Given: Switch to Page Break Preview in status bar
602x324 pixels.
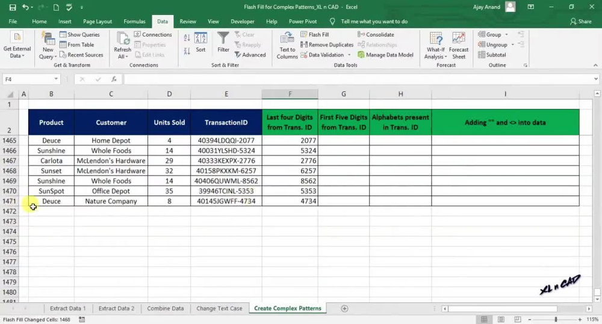Looking at the screenshot, I should tap(518, 319).
